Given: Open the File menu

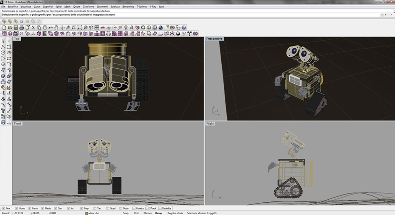Looking at the screenshot, I should click(x=3, y=6).
